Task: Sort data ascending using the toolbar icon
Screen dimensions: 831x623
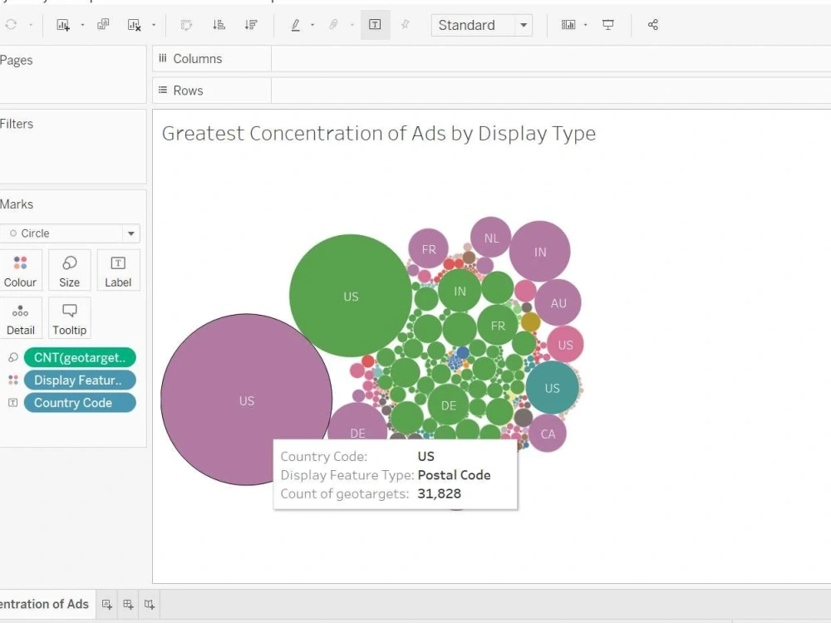Action: (x=219, y=25)
